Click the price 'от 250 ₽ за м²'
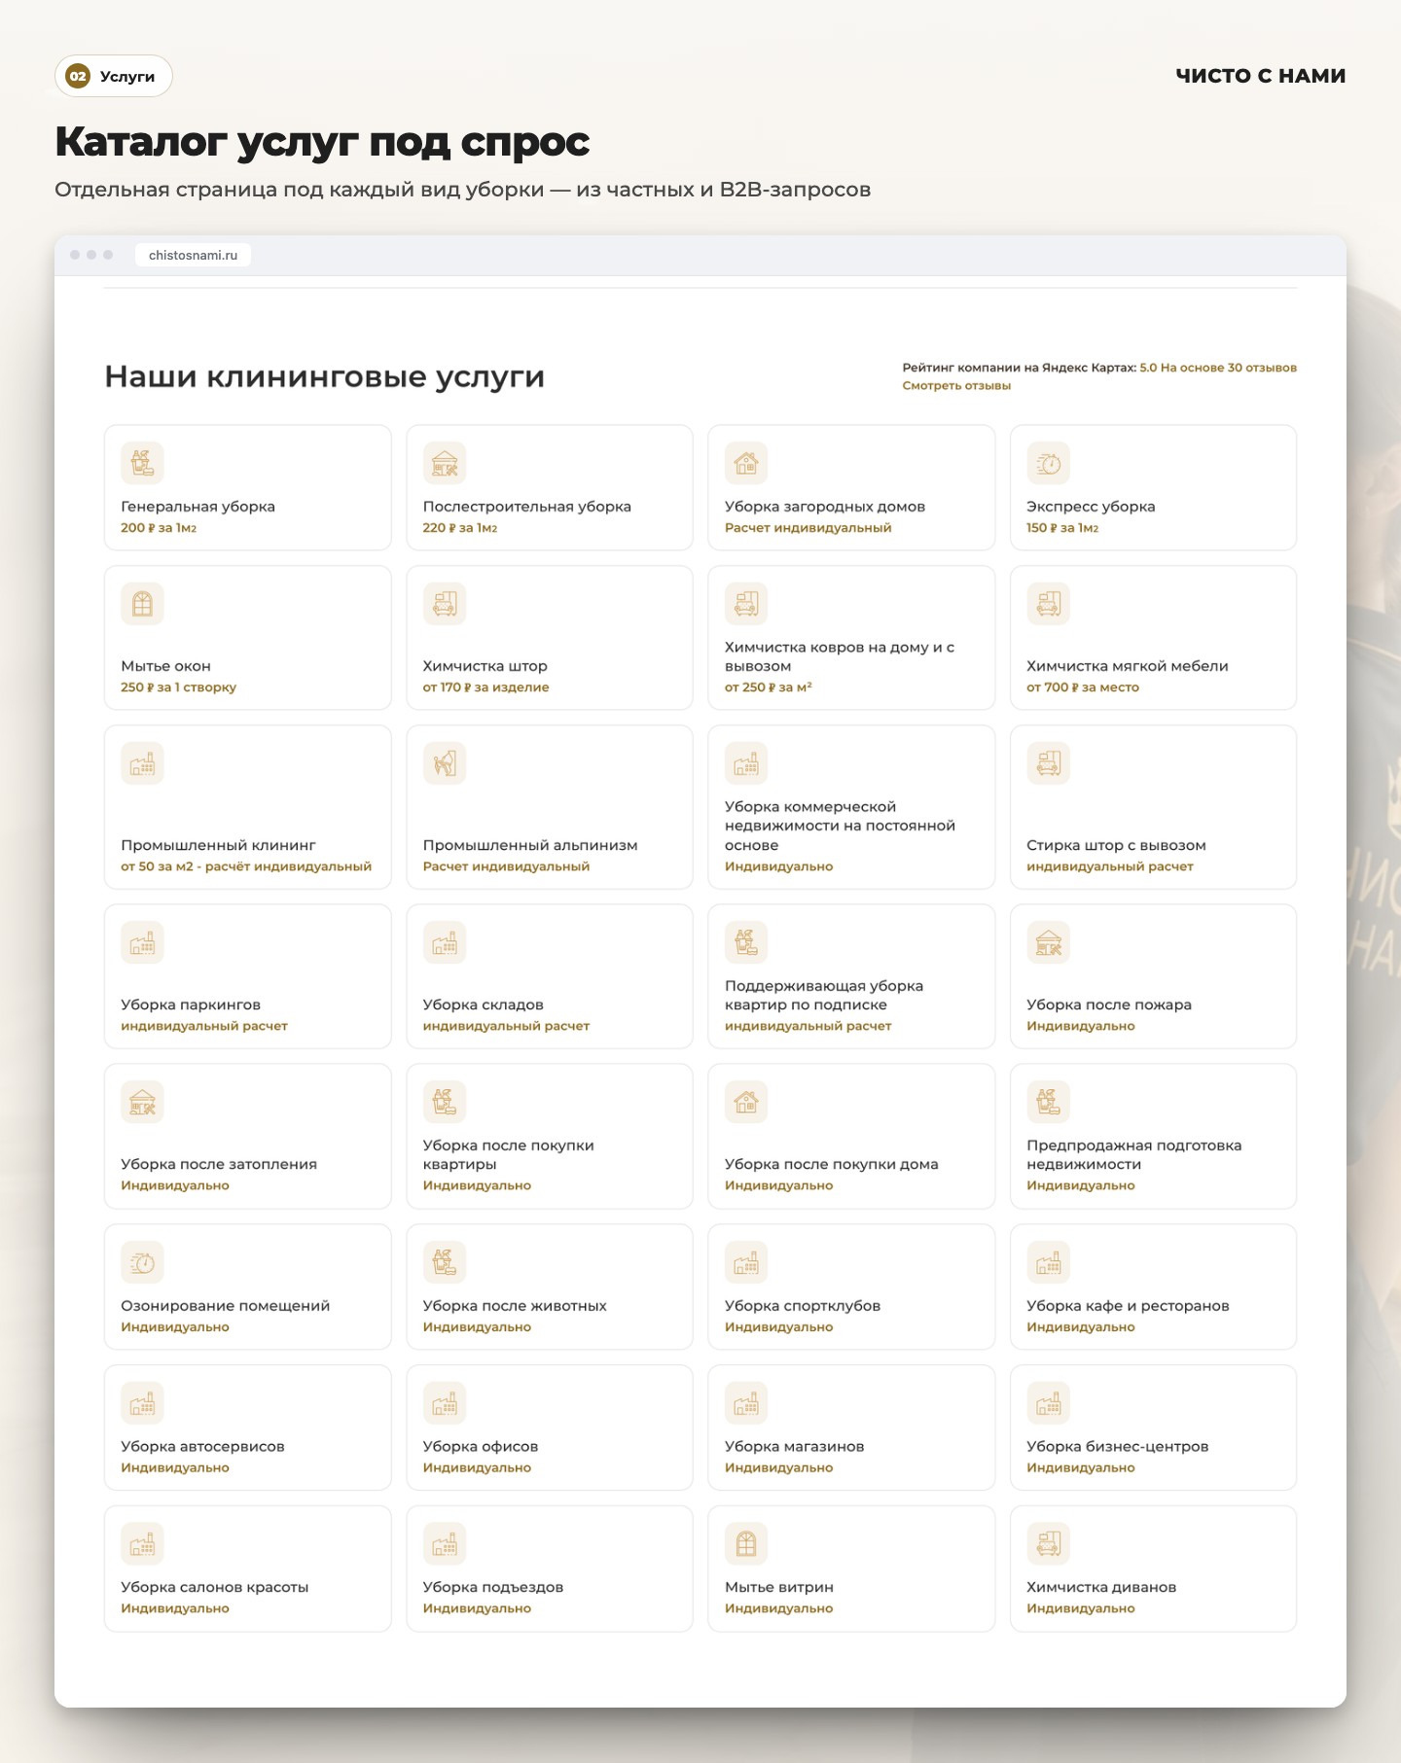The height and width of the screenshot is (1763, 1401). click(x=769, y=688)
